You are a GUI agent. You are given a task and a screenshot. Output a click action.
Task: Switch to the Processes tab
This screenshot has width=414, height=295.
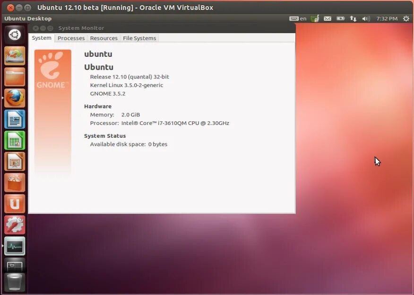(x=71, y=38)
